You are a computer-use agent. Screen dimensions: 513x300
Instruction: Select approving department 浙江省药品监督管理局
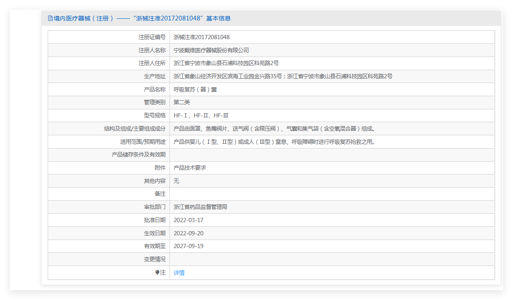click(201, 207)
